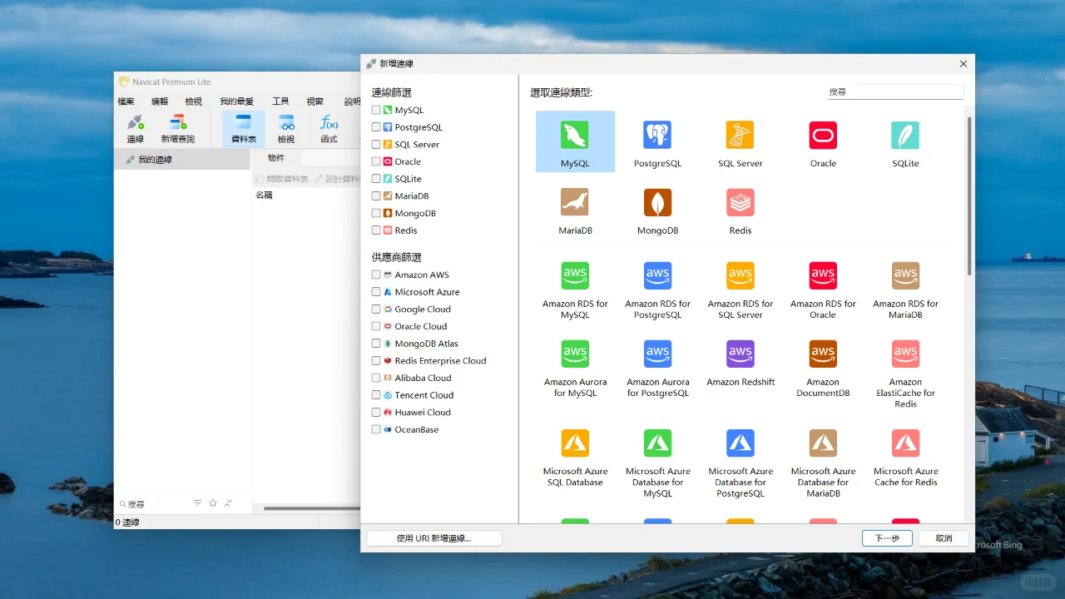This screenshot has width=1065, height=599.
Task: Click the 名稱 column header
Action: pos(264,195)
